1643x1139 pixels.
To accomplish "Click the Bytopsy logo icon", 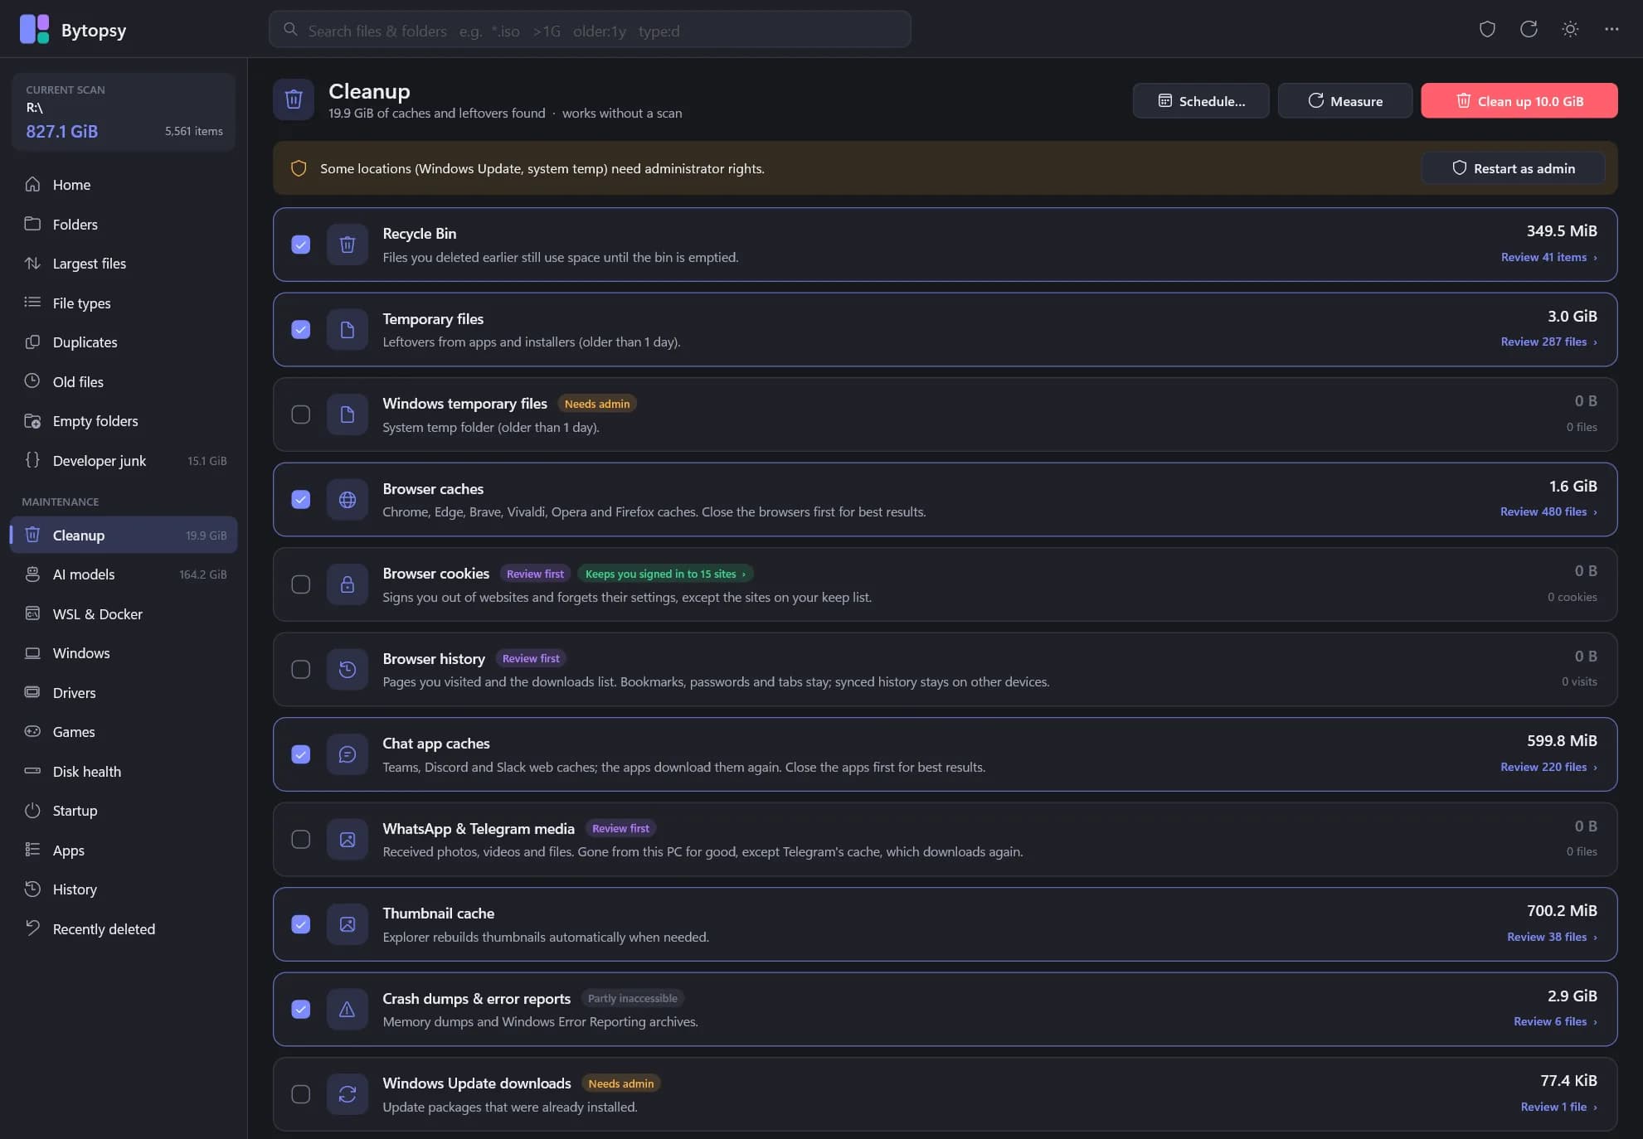I will tap(35, 30).
